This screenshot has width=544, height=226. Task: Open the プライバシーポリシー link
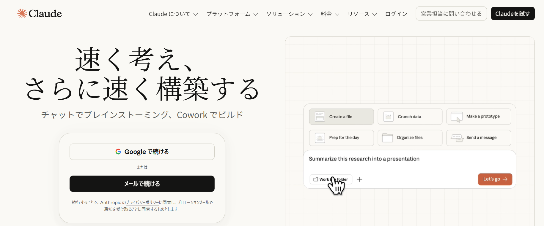point(142,203)
